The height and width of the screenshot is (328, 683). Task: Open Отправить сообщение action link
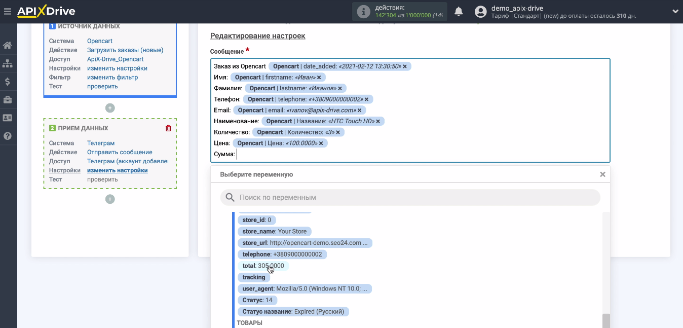tap(120, 152)
